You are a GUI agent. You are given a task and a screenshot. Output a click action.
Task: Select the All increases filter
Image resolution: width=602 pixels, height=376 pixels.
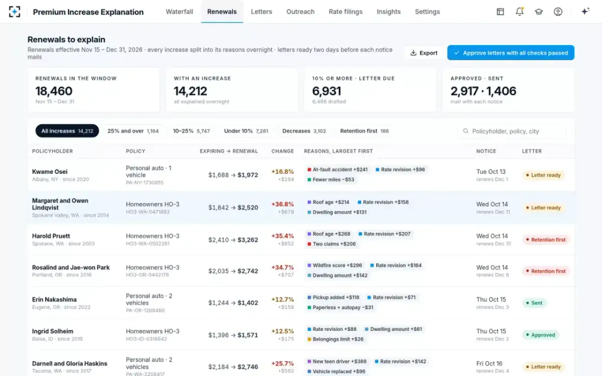pos(67,131)
